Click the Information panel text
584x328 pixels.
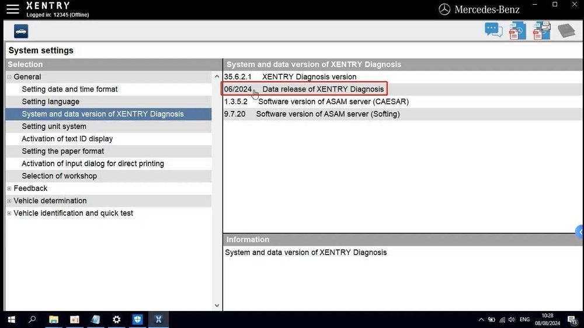click(306, 253)
